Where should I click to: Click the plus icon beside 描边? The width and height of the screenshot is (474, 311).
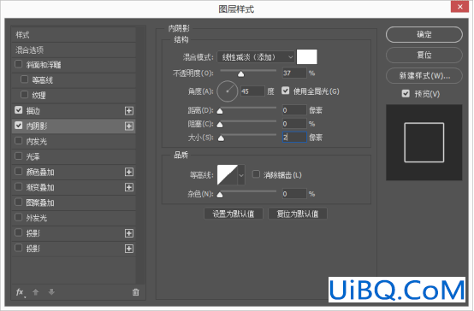129,111
